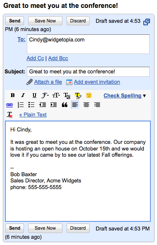The width and height of the screenshot is (157, 245).
Task: Toggle bold formatting in toolbar
Action: click(13, 95)
